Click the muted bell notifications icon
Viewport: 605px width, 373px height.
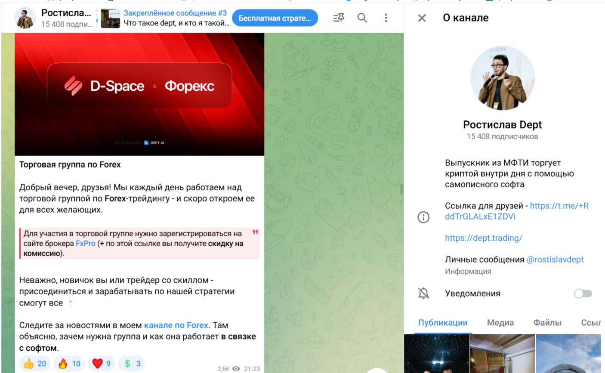tap(423, 294)
